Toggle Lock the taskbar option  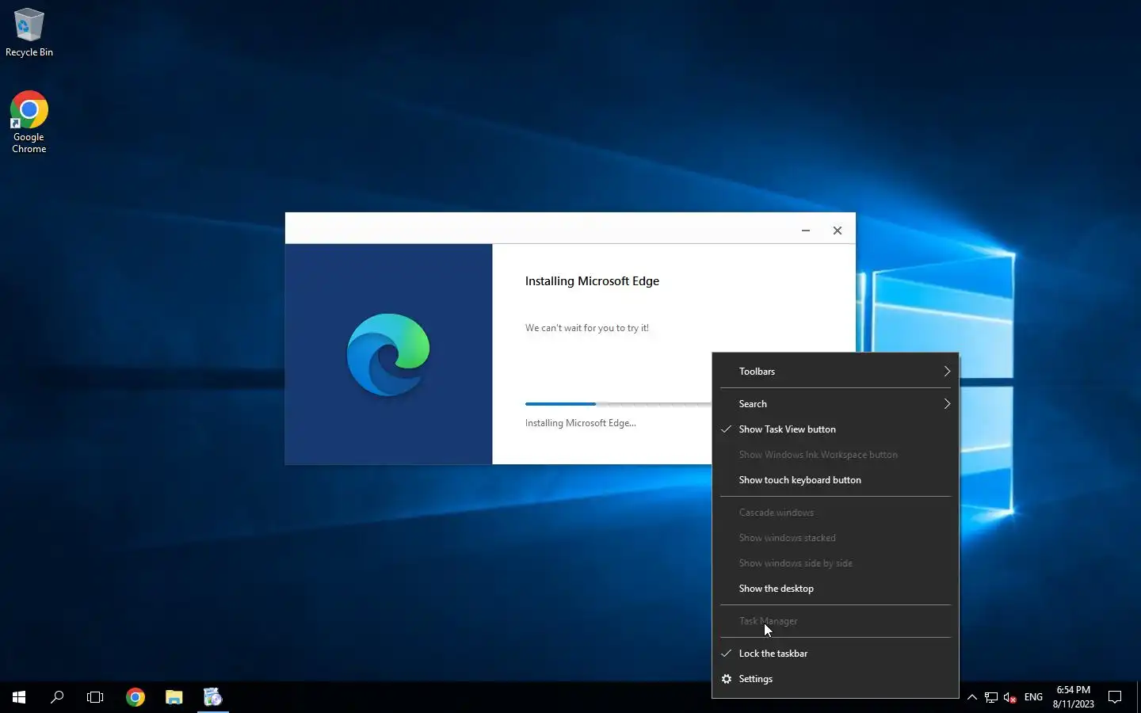pos(835,654)
